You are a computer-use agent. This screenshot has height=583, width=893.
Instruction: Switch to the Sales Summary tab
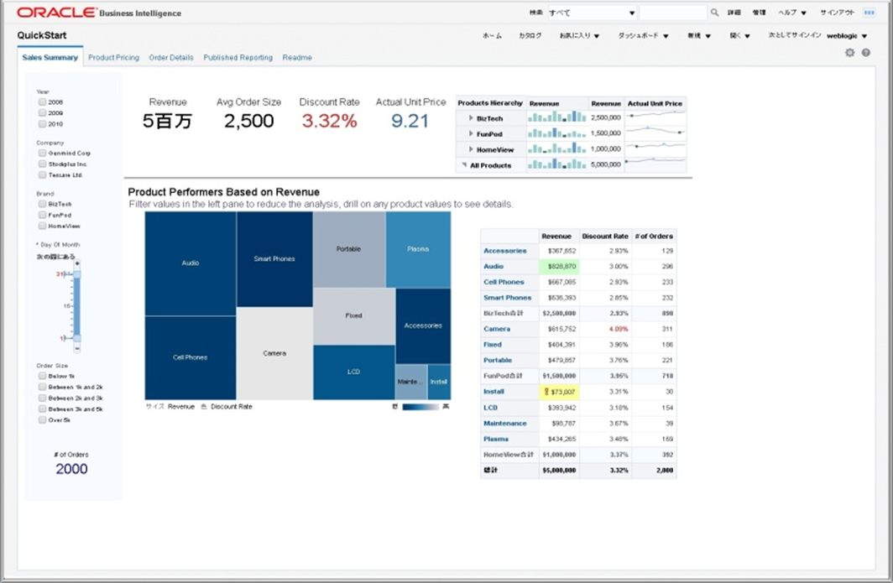point(50,58)
